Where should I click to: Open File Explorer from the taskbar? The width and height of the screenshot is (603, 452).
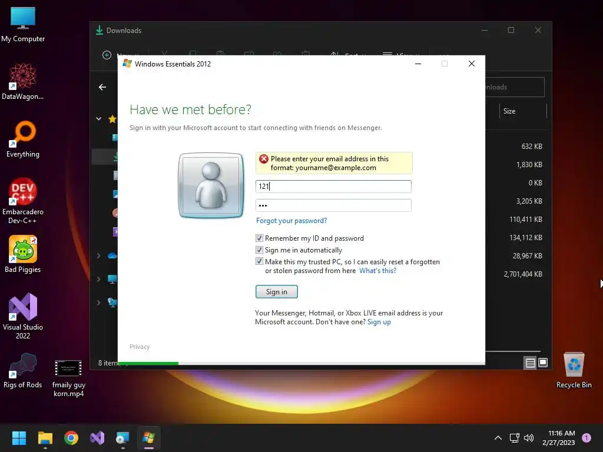(45, 438)
